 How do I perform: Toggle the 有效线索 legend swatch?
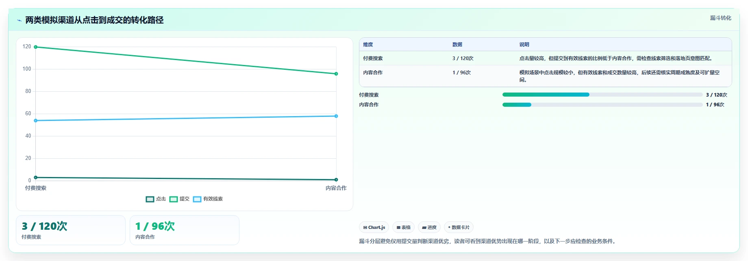197,199
